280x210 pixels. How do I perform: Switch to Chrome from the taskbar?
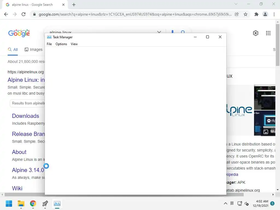[33, 203]
